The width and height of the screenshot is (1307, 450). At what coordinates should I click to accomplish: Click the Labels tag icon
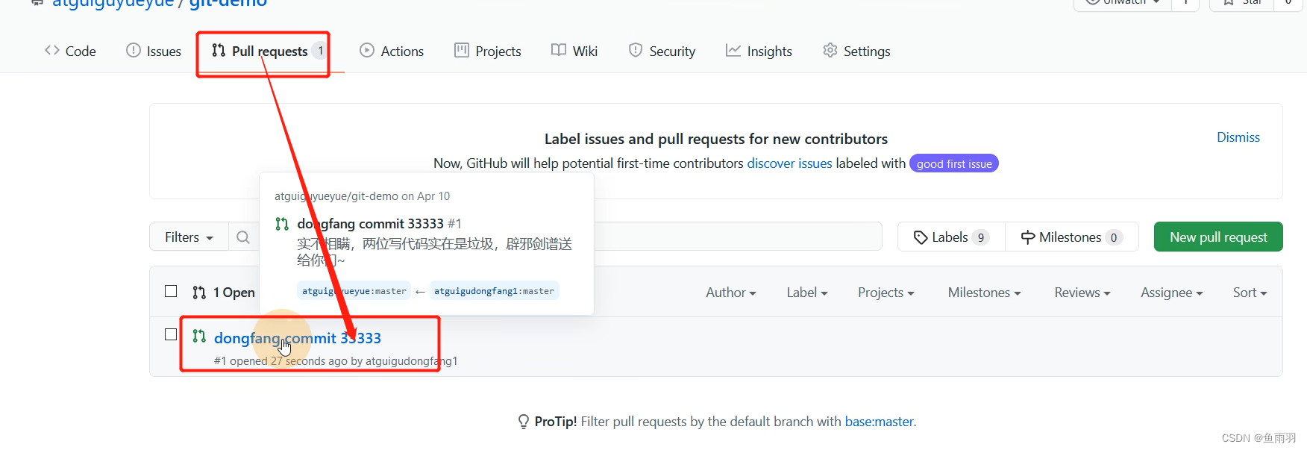921,237
